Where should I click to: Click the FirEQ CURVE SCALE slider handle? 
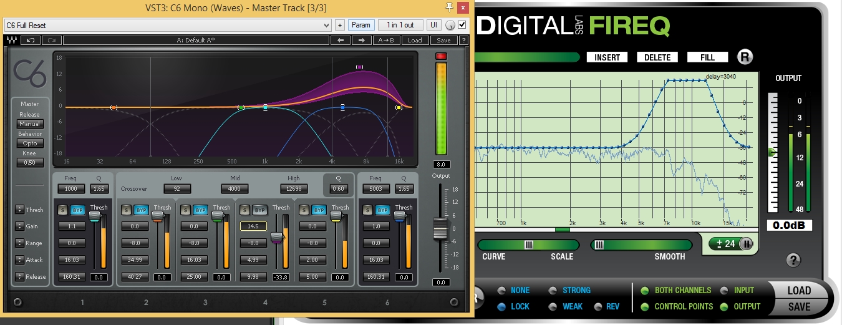click(529, 245)
